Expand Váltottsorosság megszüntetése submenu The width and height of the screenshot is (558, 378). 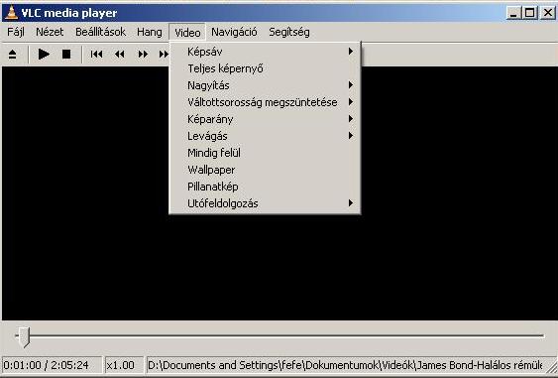tap(265, 102)
